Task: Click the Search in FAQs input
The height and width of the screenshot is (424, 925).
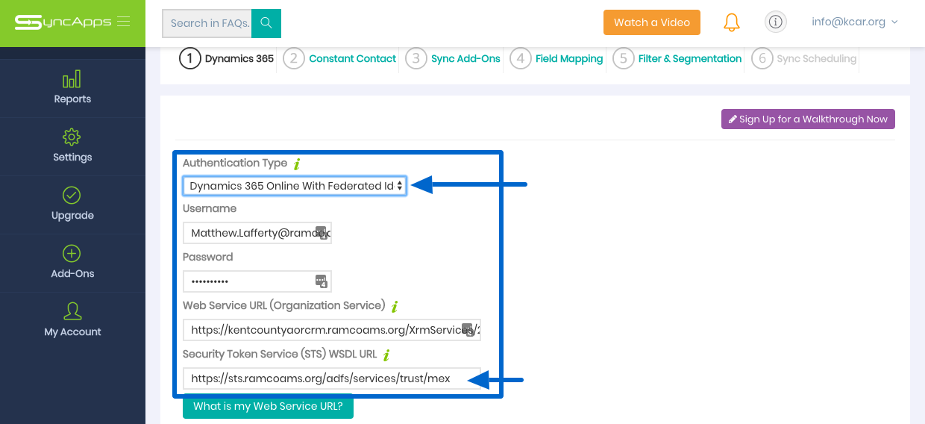Action: (x=207, y=23)
